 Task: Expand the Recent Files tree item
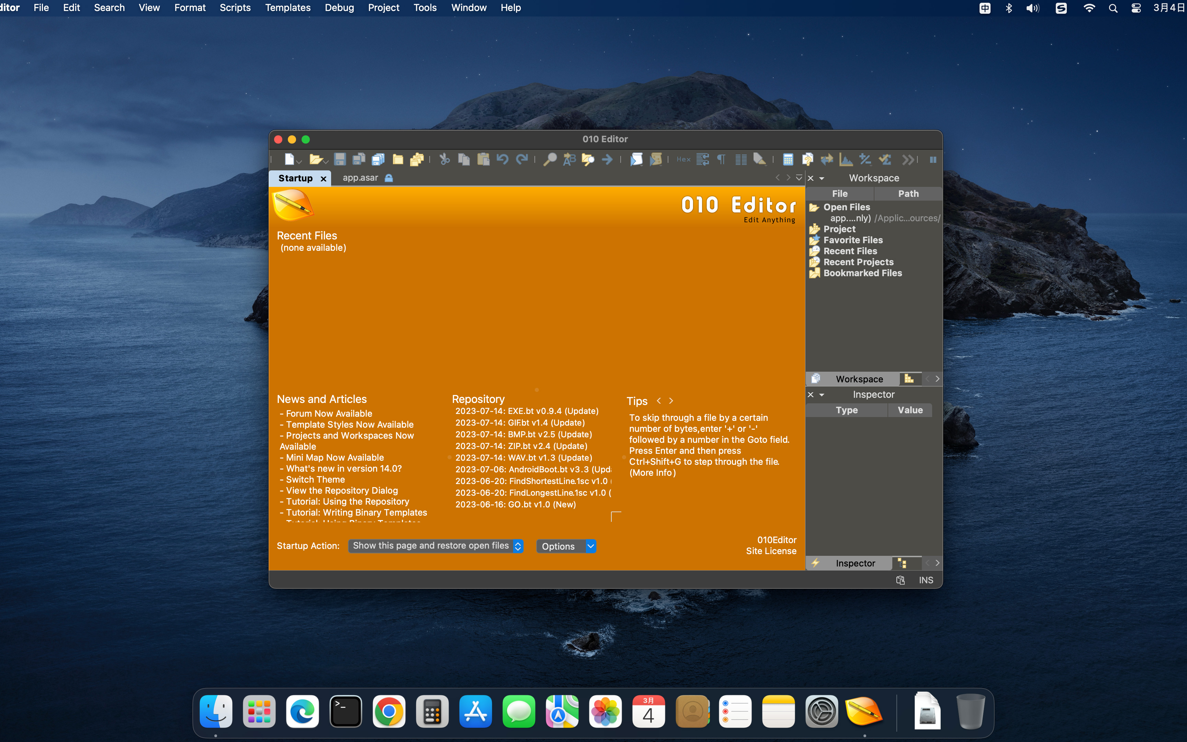point(851,250)
